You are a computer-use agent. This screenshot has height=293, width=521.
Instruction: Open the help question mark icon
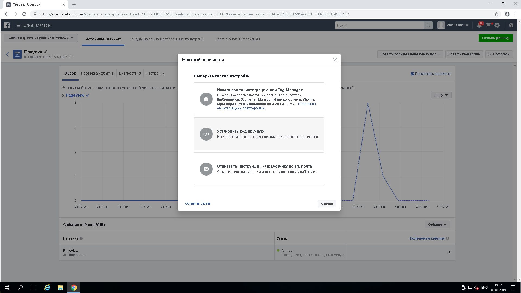[x=511, y=25]
